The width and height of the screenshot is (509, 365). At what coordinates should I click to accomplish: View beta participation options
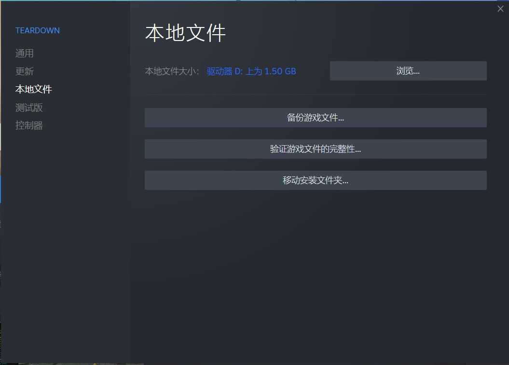pyautogui.click(x=29, y=107)
